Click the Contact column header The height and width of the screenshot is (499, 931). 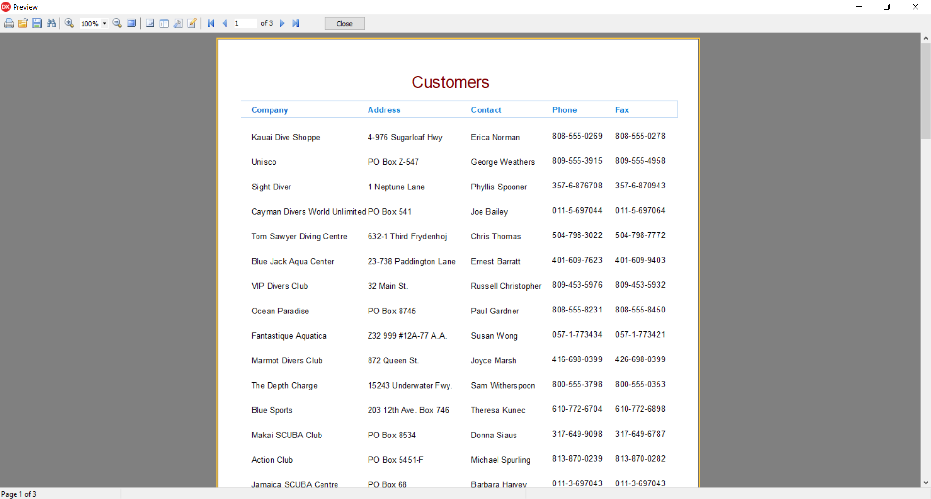[x=486, y=110]
